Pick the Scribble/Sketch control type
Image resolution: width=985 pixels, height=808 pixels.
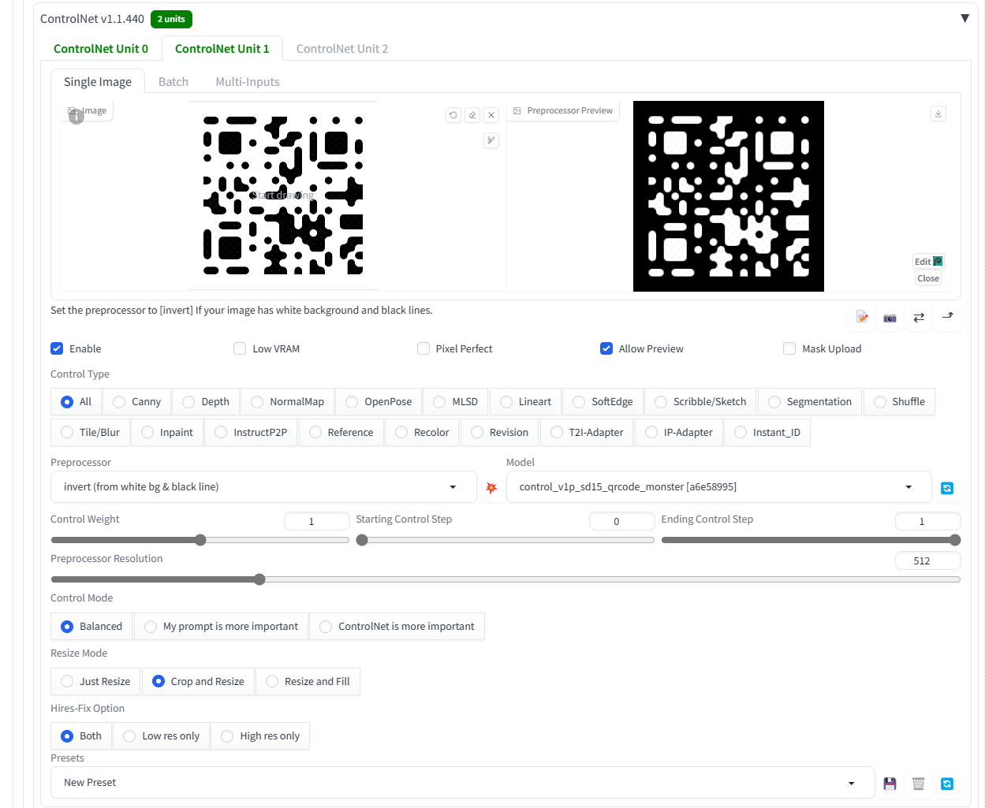[700, 402]
